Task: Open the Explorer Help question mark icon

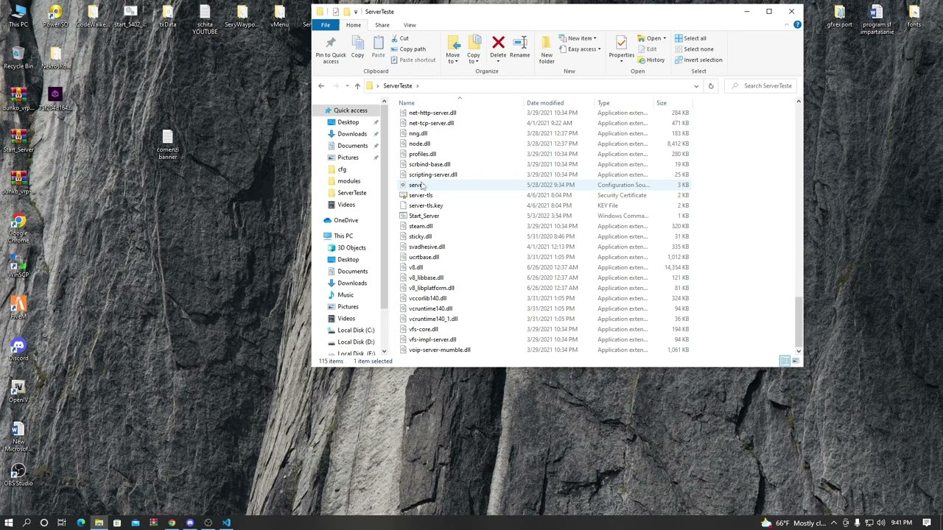Action: (797, 25)
